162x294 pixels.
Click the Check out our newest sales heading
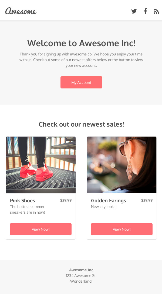(x=81, y=124)
